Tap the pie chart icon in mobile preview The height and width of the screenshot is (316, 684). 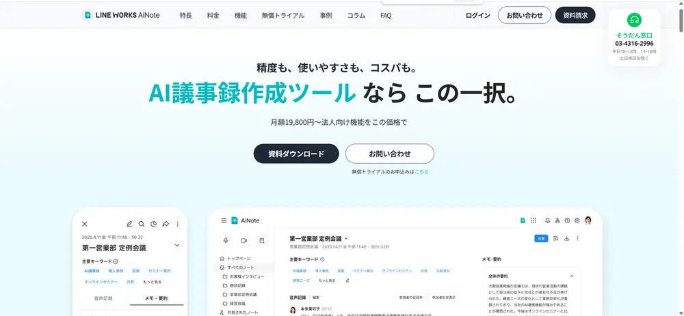pos(153,224)
